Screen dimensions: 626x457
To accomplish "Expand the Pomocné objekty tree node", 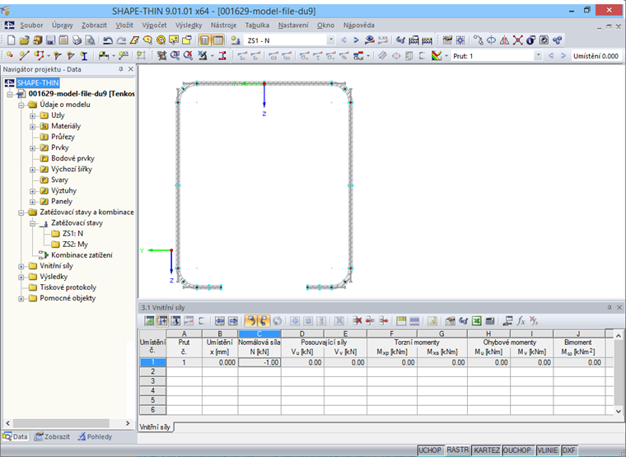I will (21, 299).
